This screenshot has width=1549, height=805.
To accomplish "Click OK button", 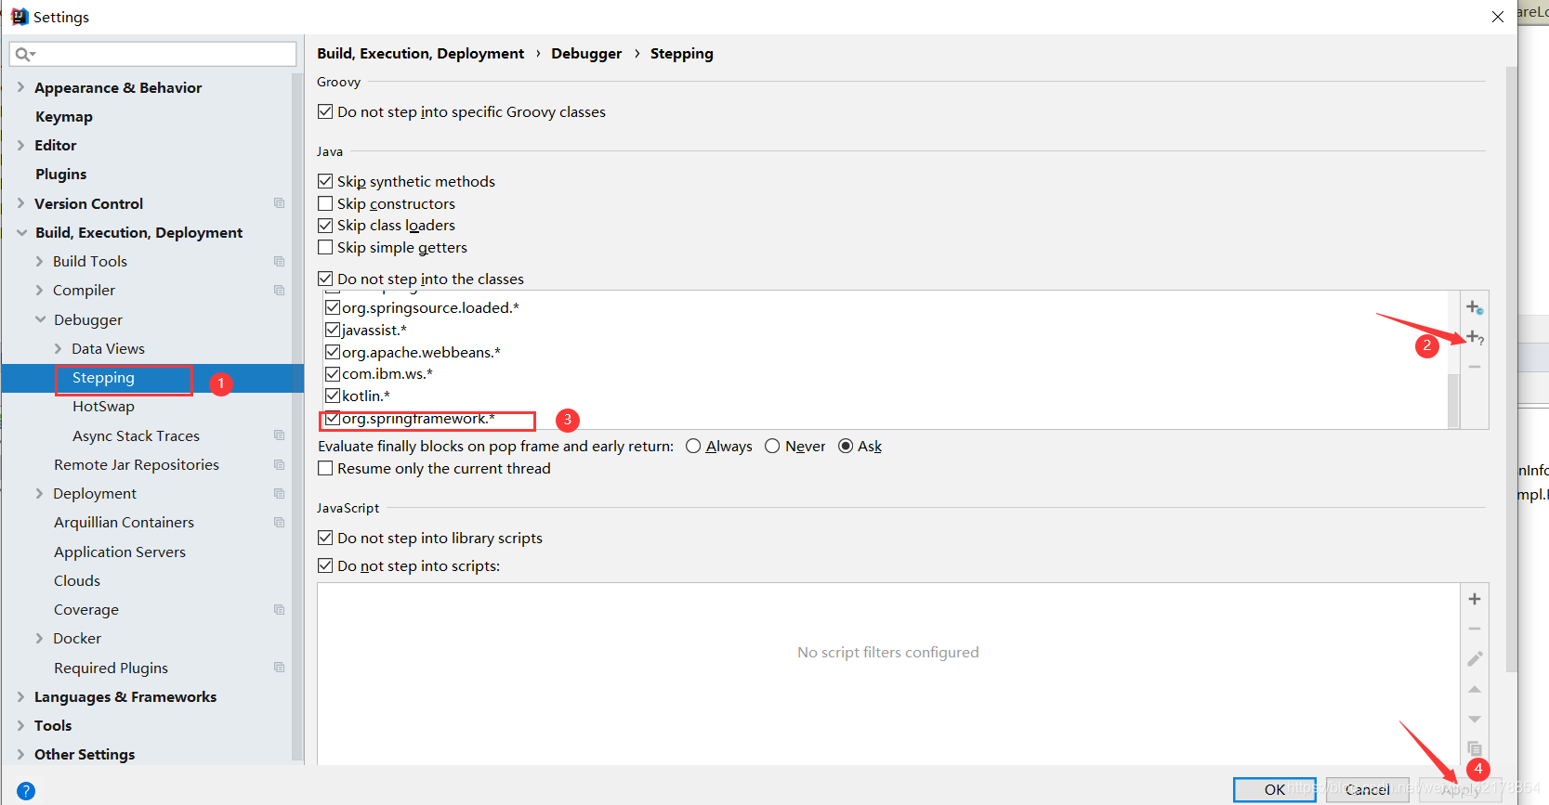I will click(1275, 789).
